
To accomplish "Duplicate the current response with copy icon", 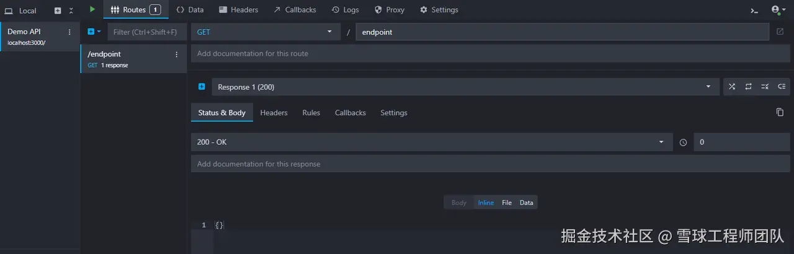I will [780, 112].
